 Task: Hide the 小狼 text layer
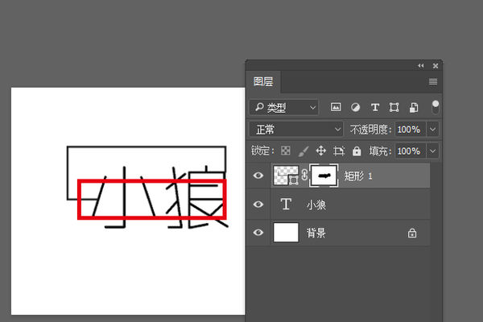pos(258,204)
